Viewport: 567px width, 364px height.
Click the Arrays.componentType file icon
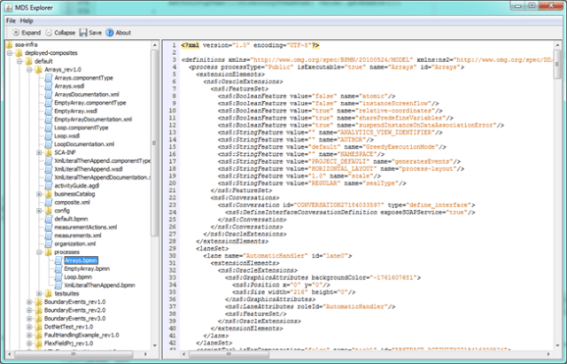(49, 78)
